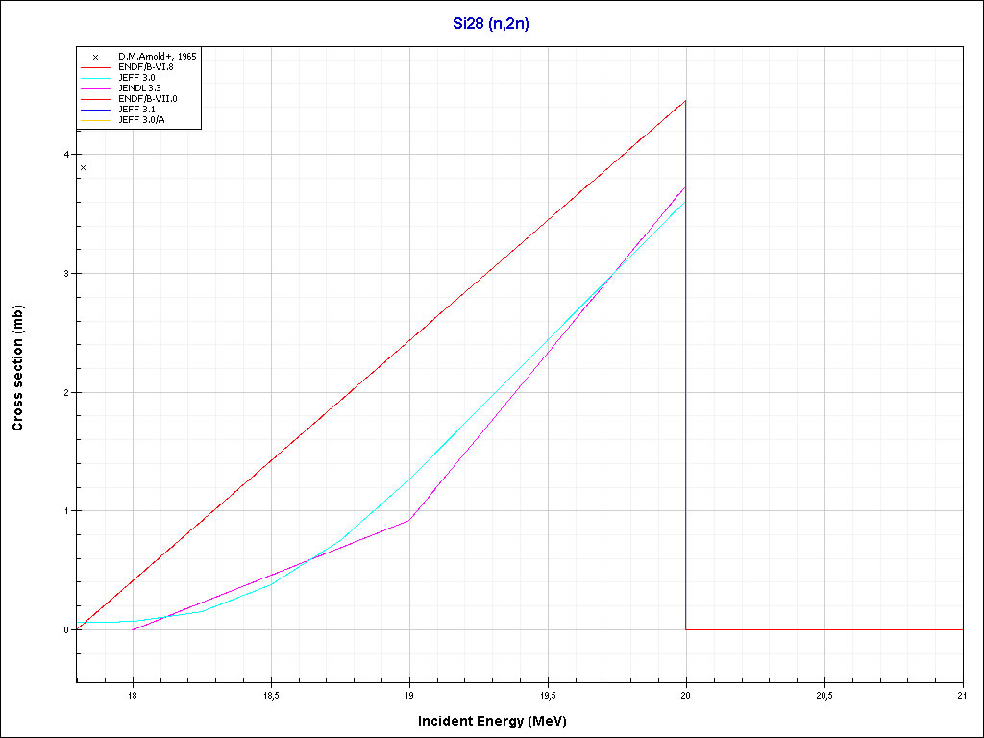Click the magenta curve's kink at 19 MeV

[410, 520]
